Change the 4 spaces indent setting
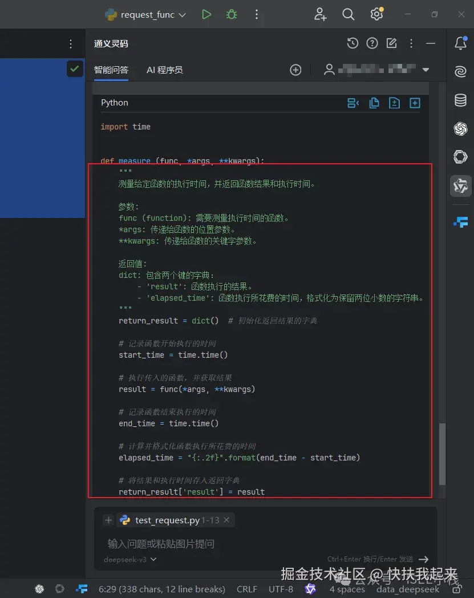 [347, 589]
